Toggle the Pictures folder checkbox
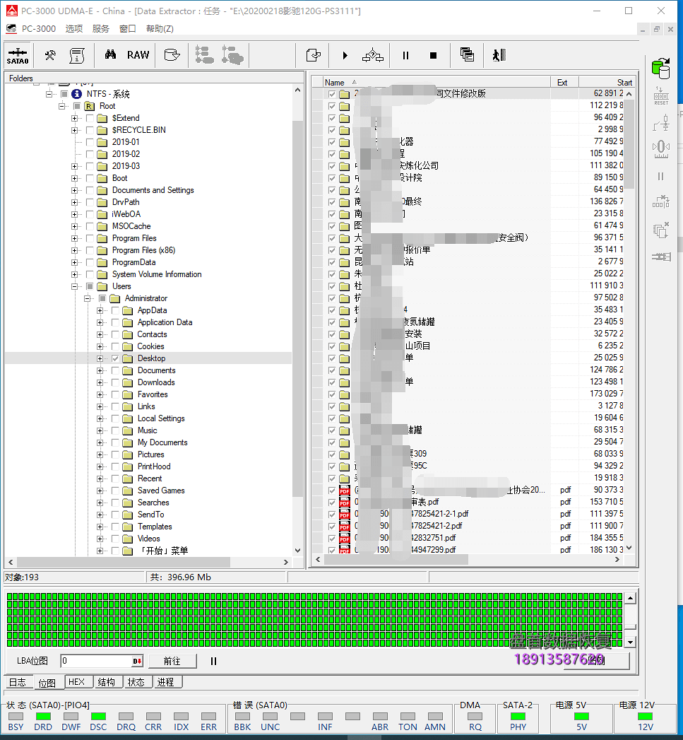Screen dimensions: 683x740 115,455
